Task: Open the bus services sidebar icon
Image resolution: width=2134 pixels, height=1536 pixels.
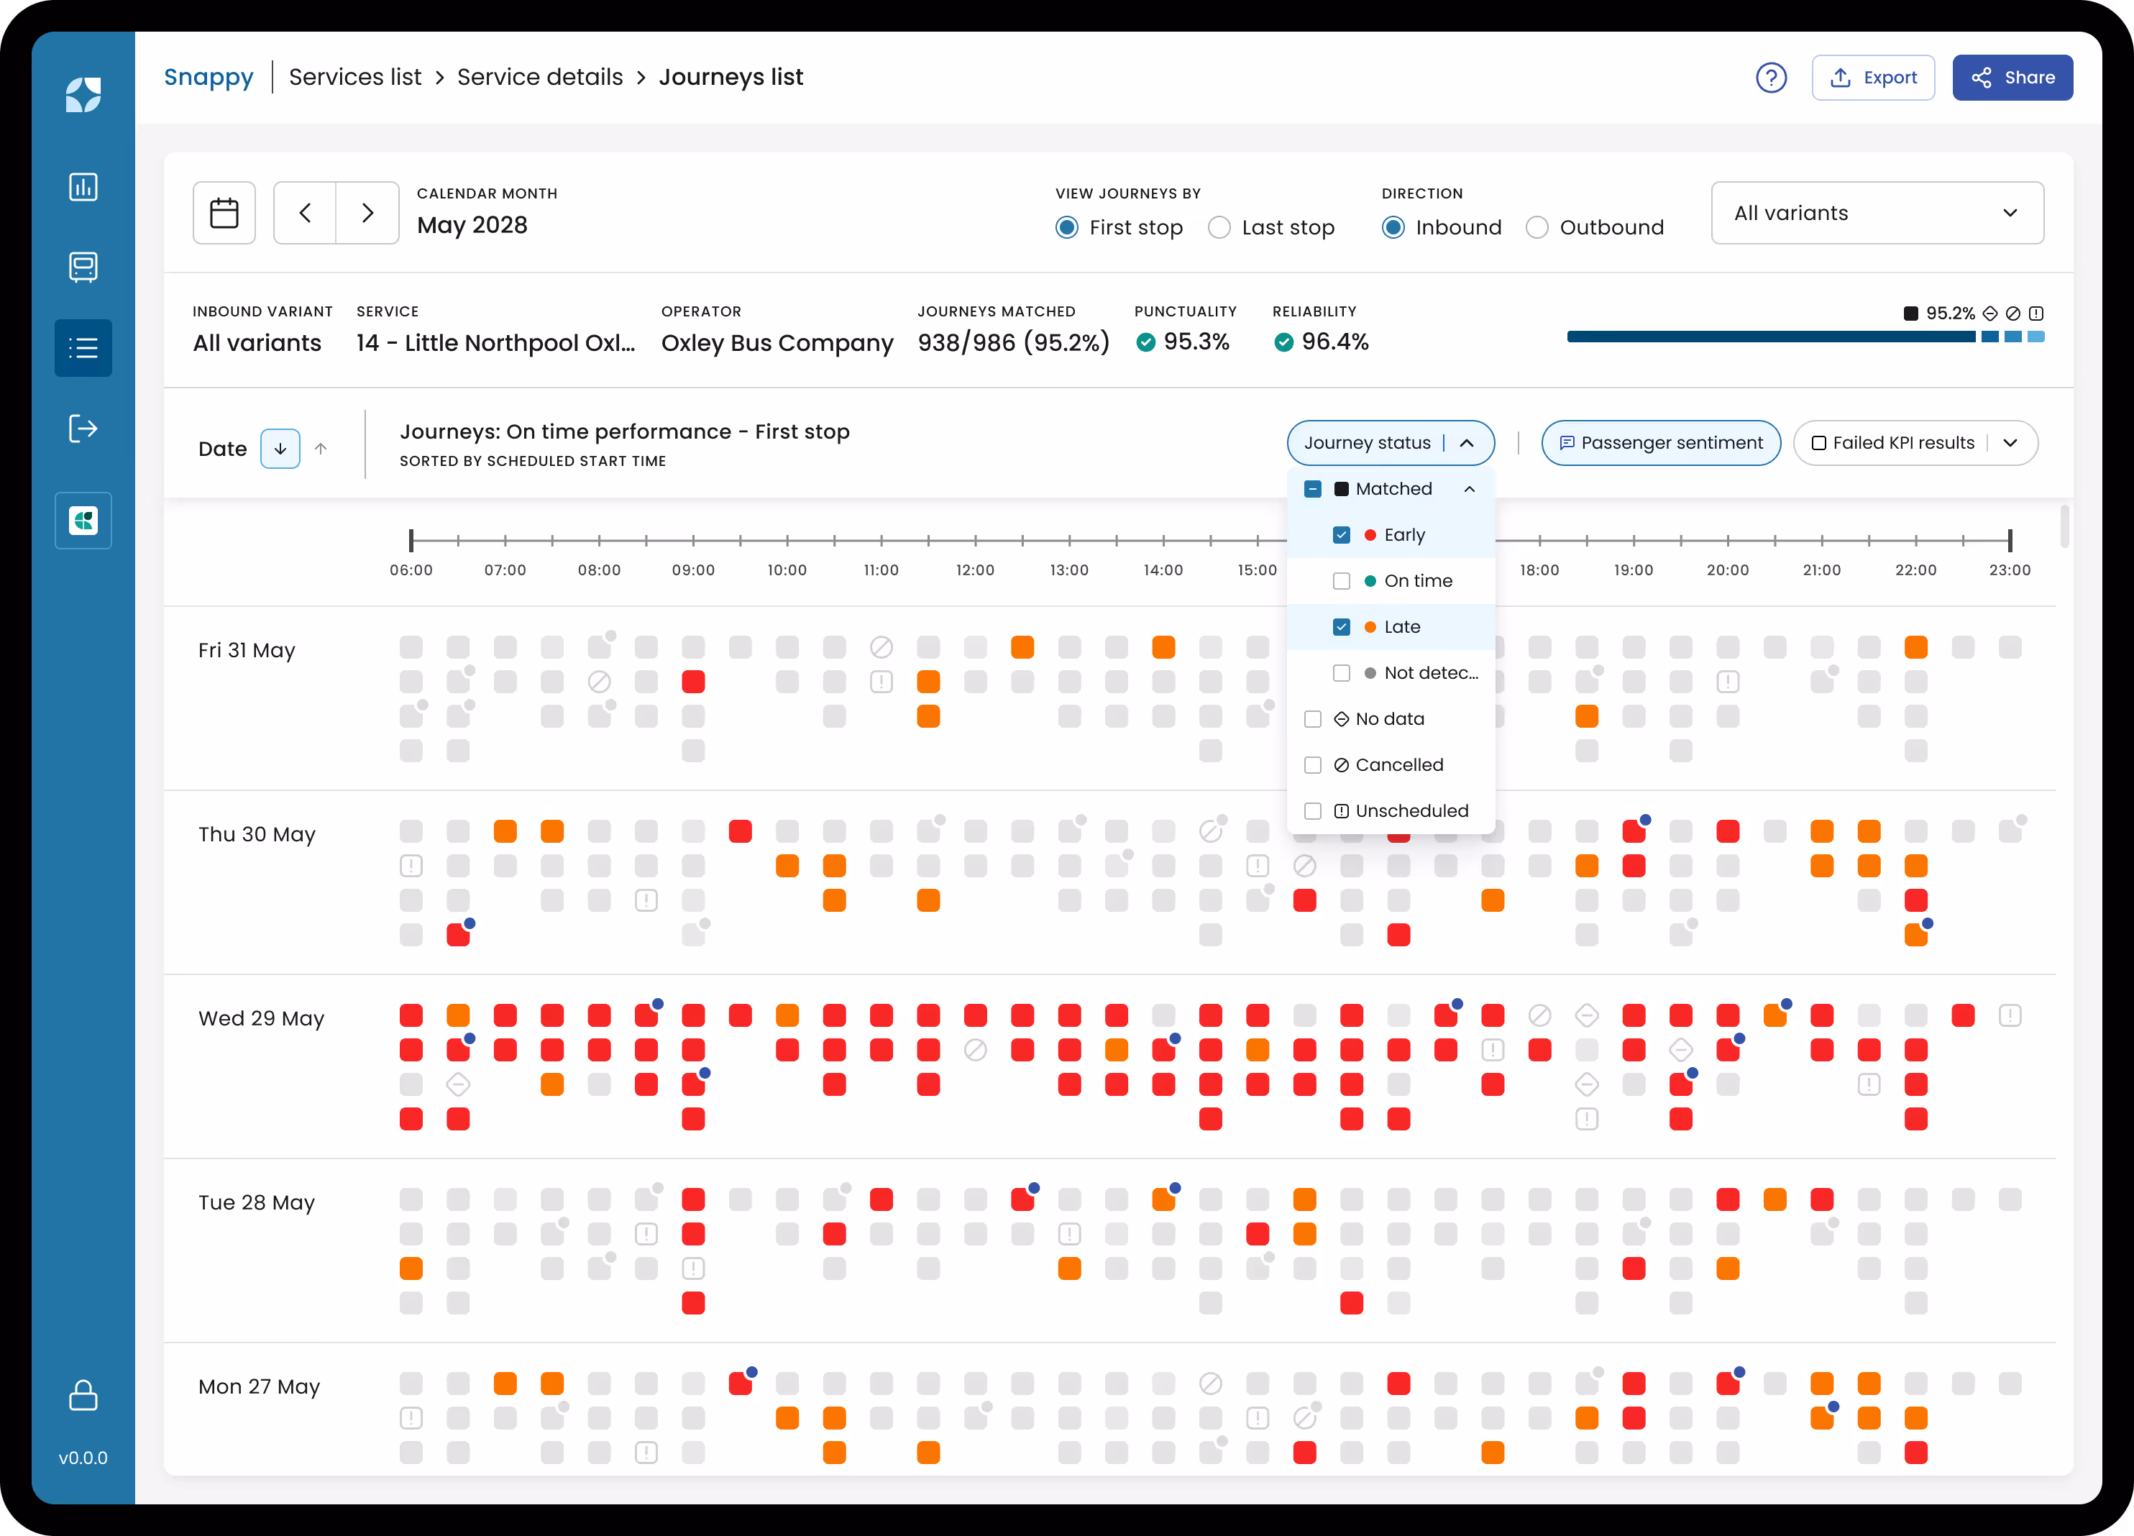Action: click(x=83, y=268)
